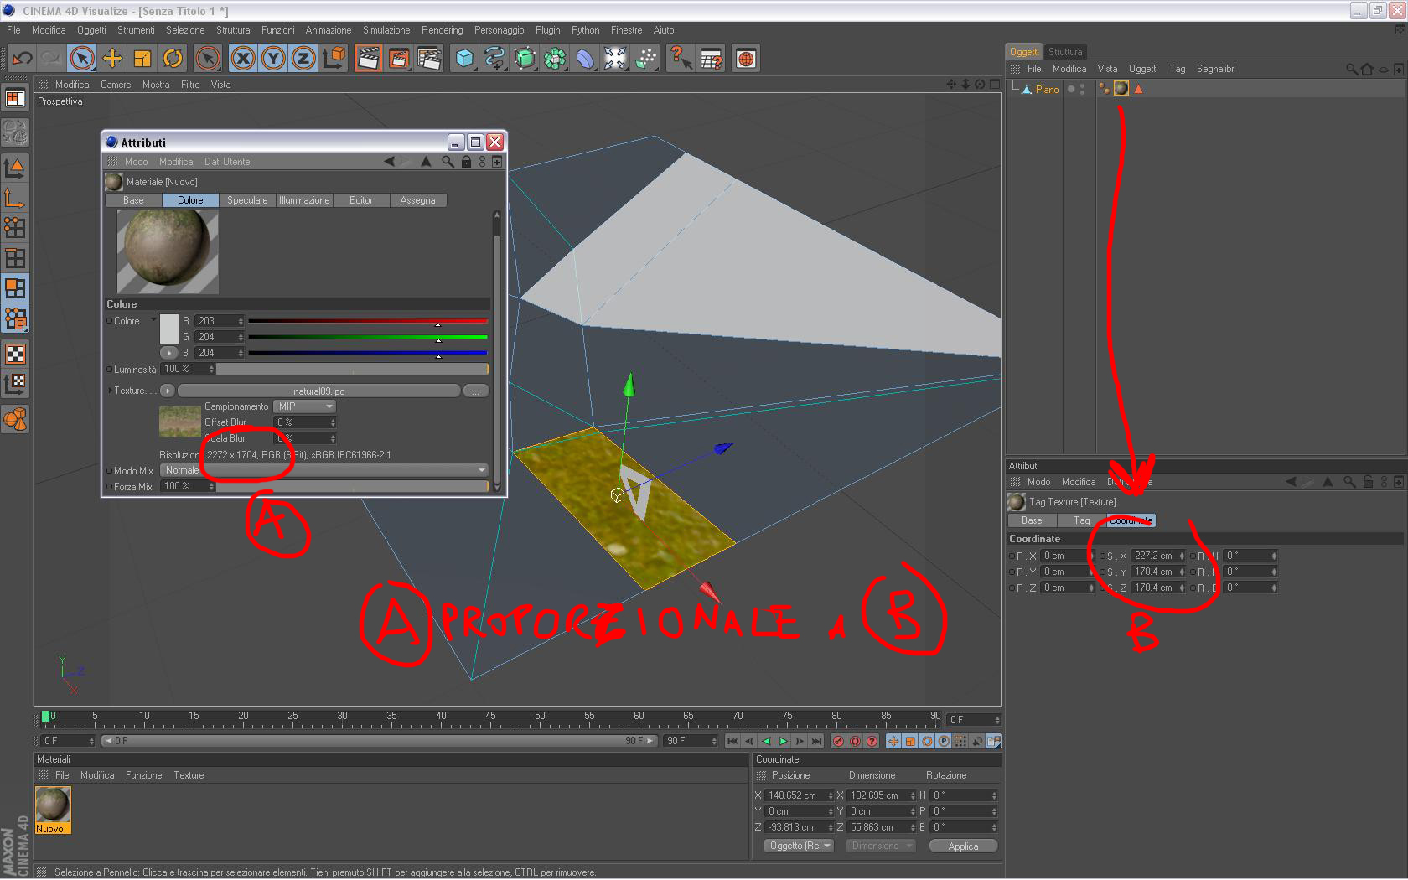The height and width of the screenshot is (880, 1408).
Task: Toggle the Z axis lock
Action: 303,59
